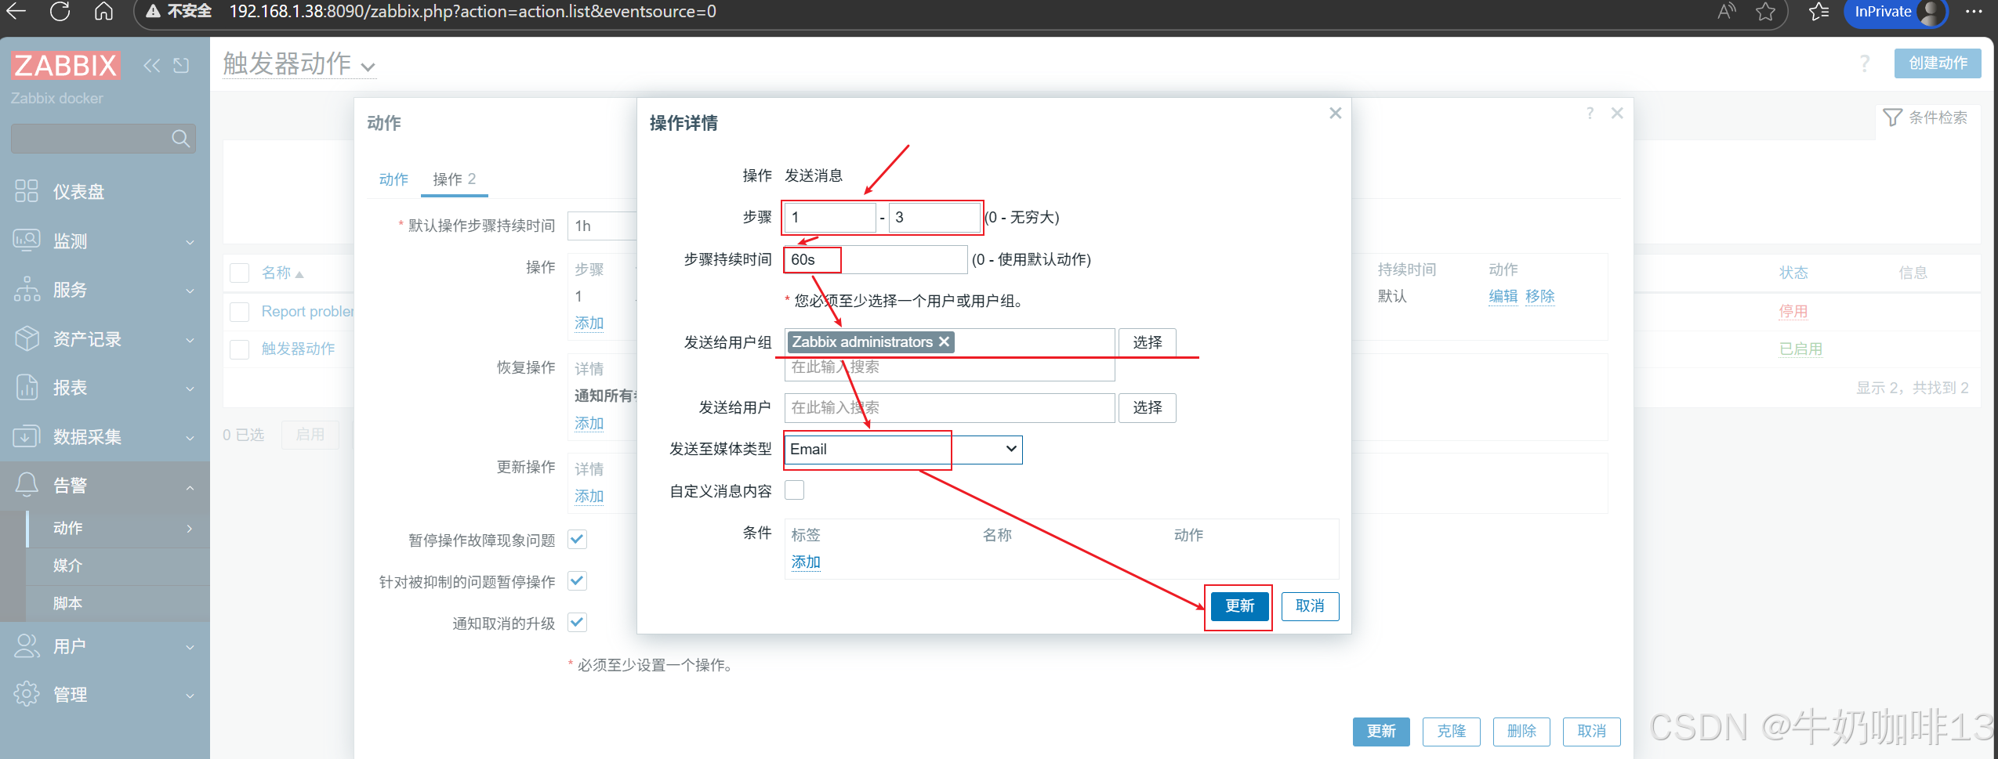Click the 克隆 button

[x=1451, y=732]
